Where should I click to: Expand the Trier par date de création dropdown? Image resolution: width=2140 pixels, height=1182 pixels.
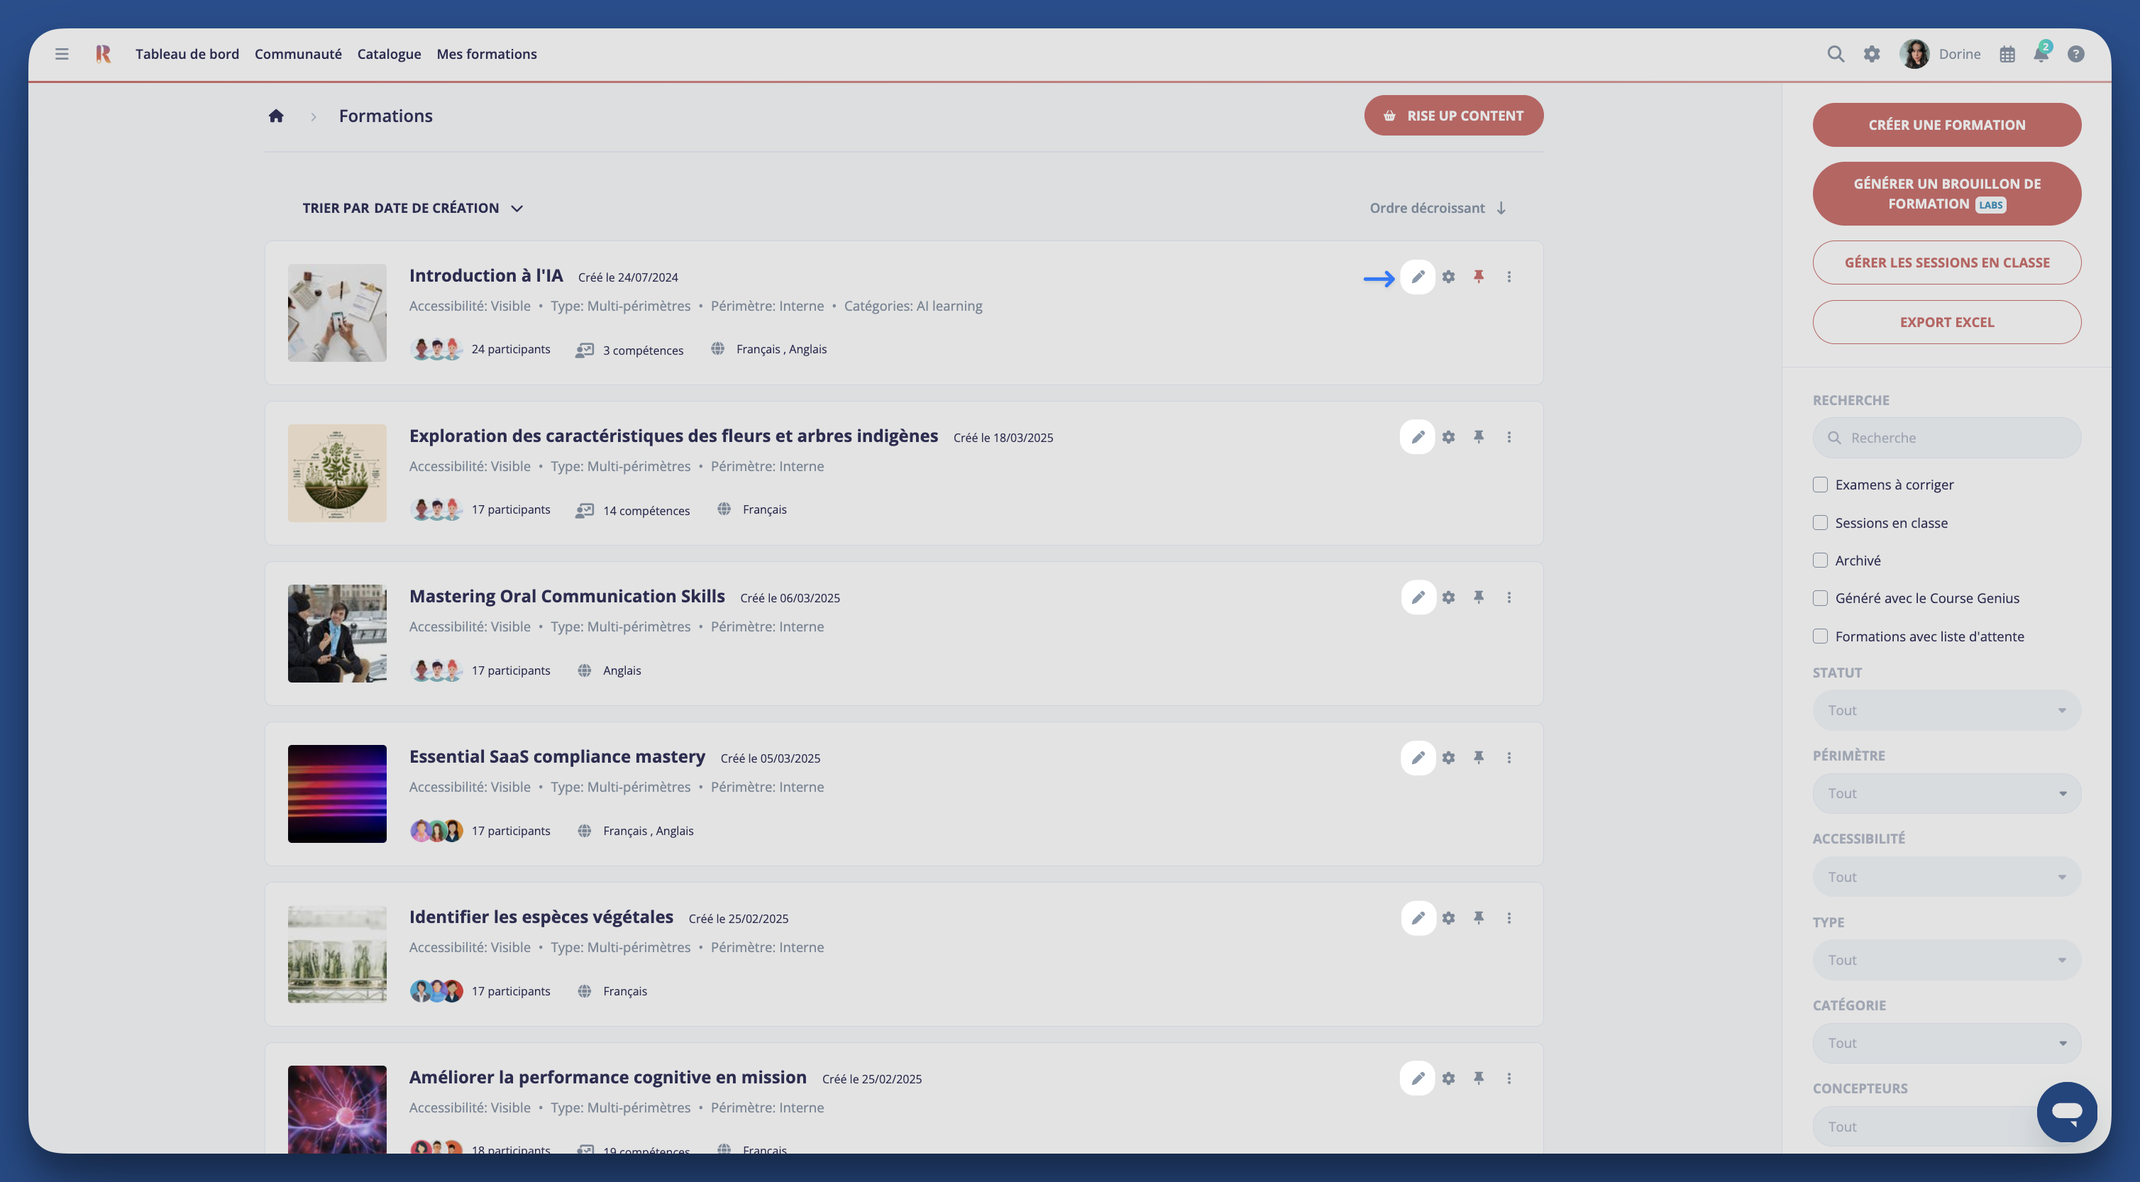pyautogui.click(x=413, y=209)
